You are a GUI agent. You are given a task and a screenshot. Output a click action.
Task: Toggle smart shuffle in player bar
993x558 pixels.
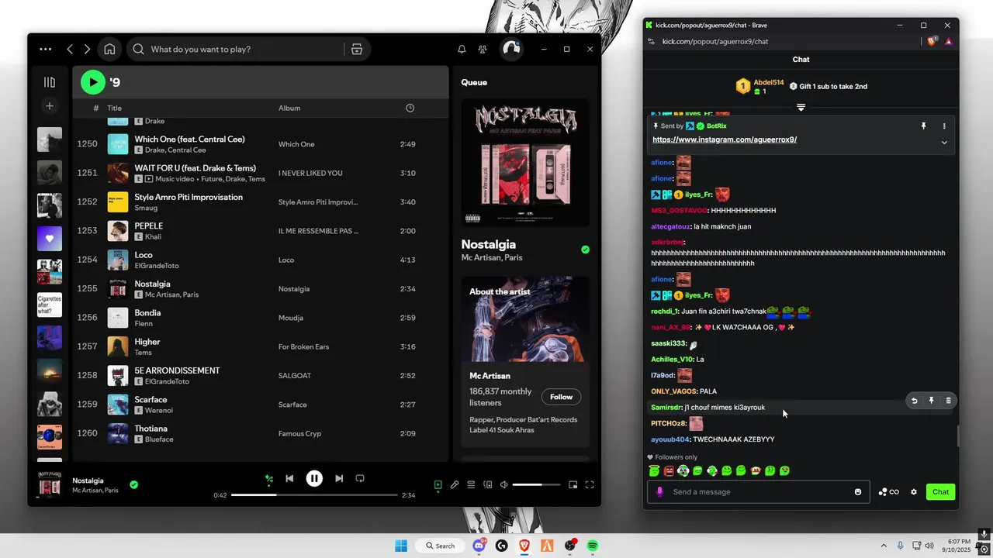[269, 479]
